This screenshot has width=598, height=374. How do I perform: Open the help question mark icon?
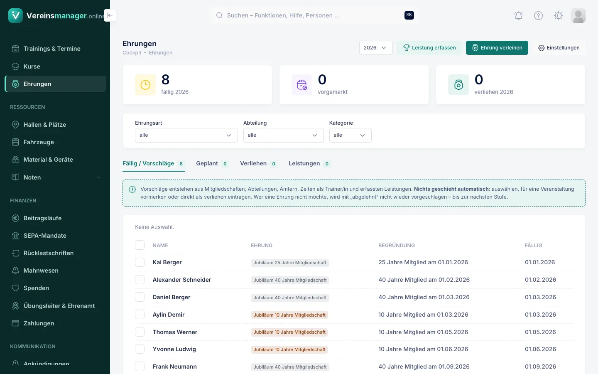[538, 16]
